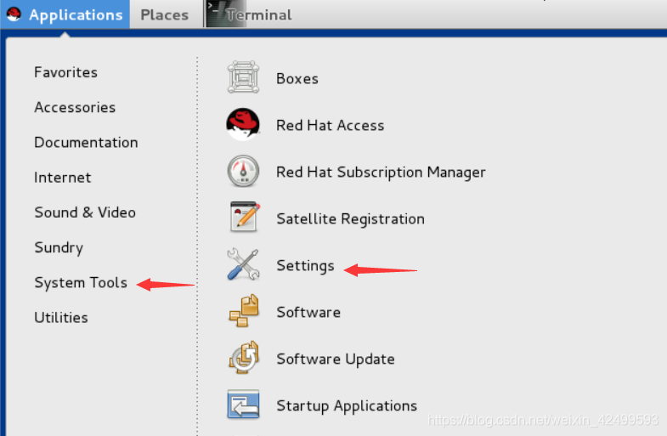Select the Terminal window label in the top bar

[259, 15]
